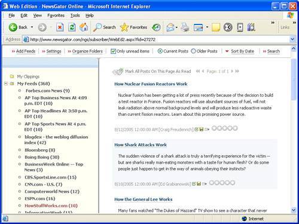Open the Back button history dropdown
Screen dimensions: 299x224
click(32, 27)
